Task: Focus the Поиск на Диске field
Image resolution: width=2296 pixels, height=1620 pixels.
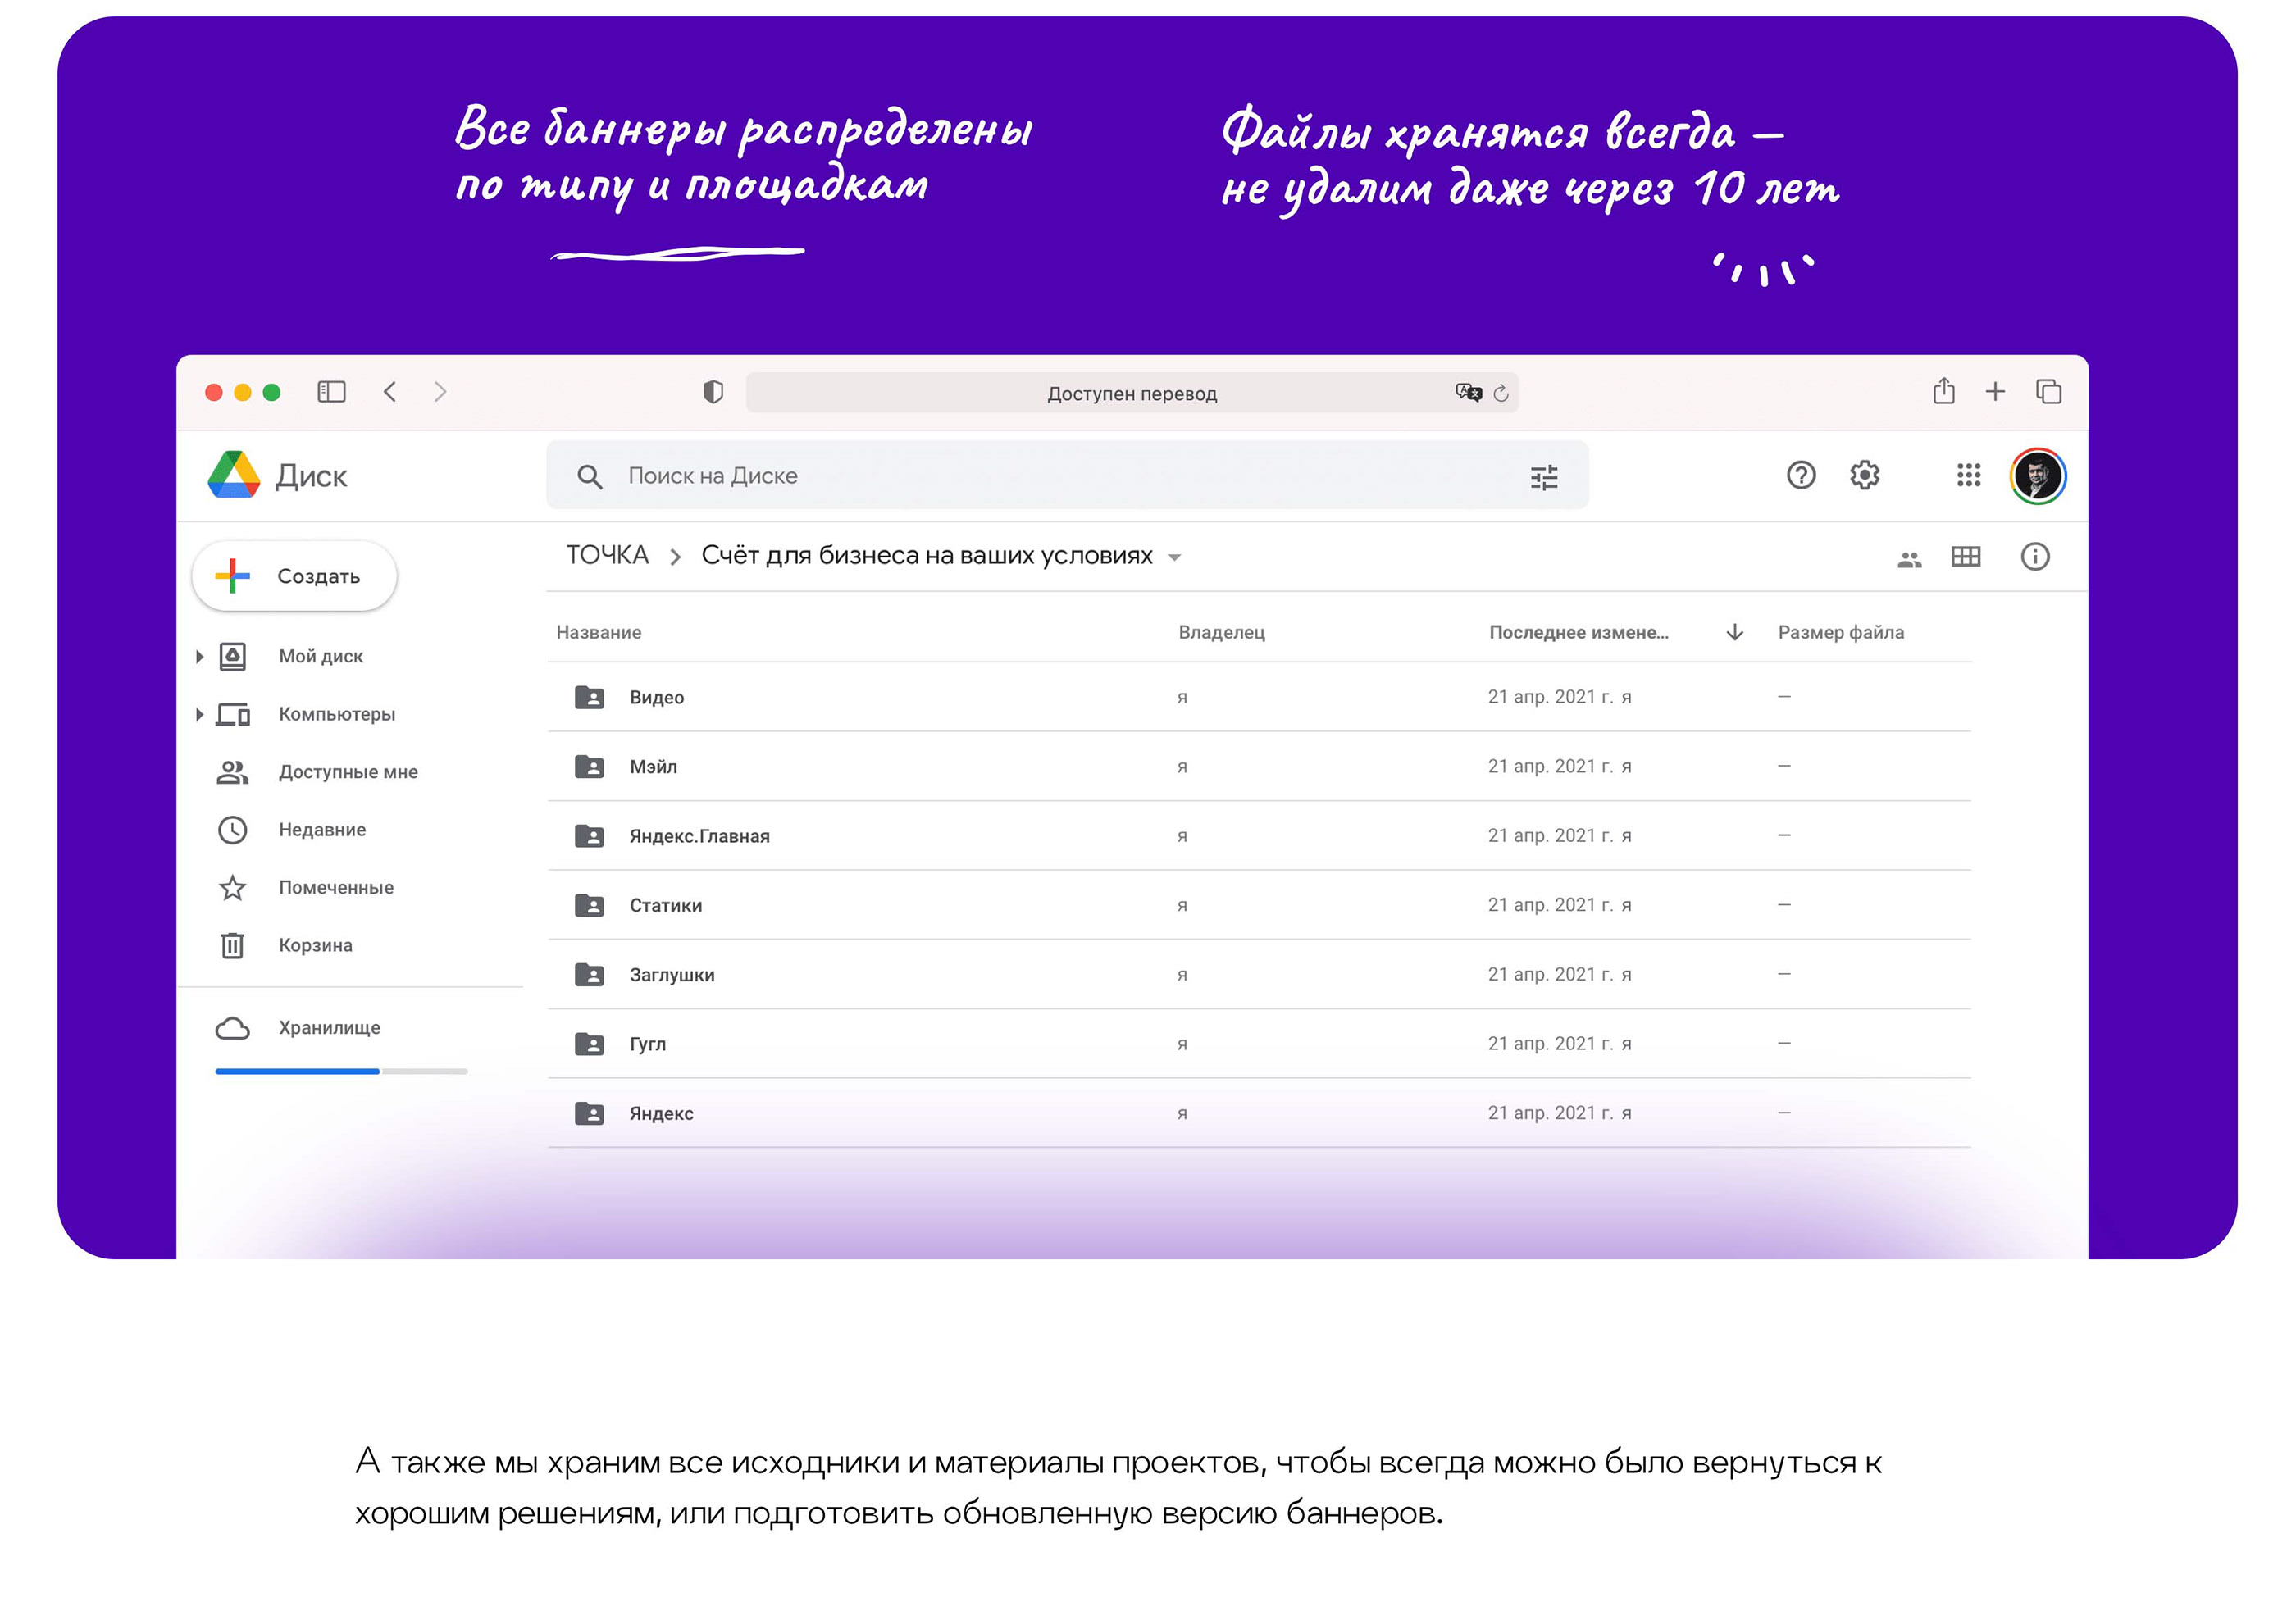Action: tap(1050, 476)
